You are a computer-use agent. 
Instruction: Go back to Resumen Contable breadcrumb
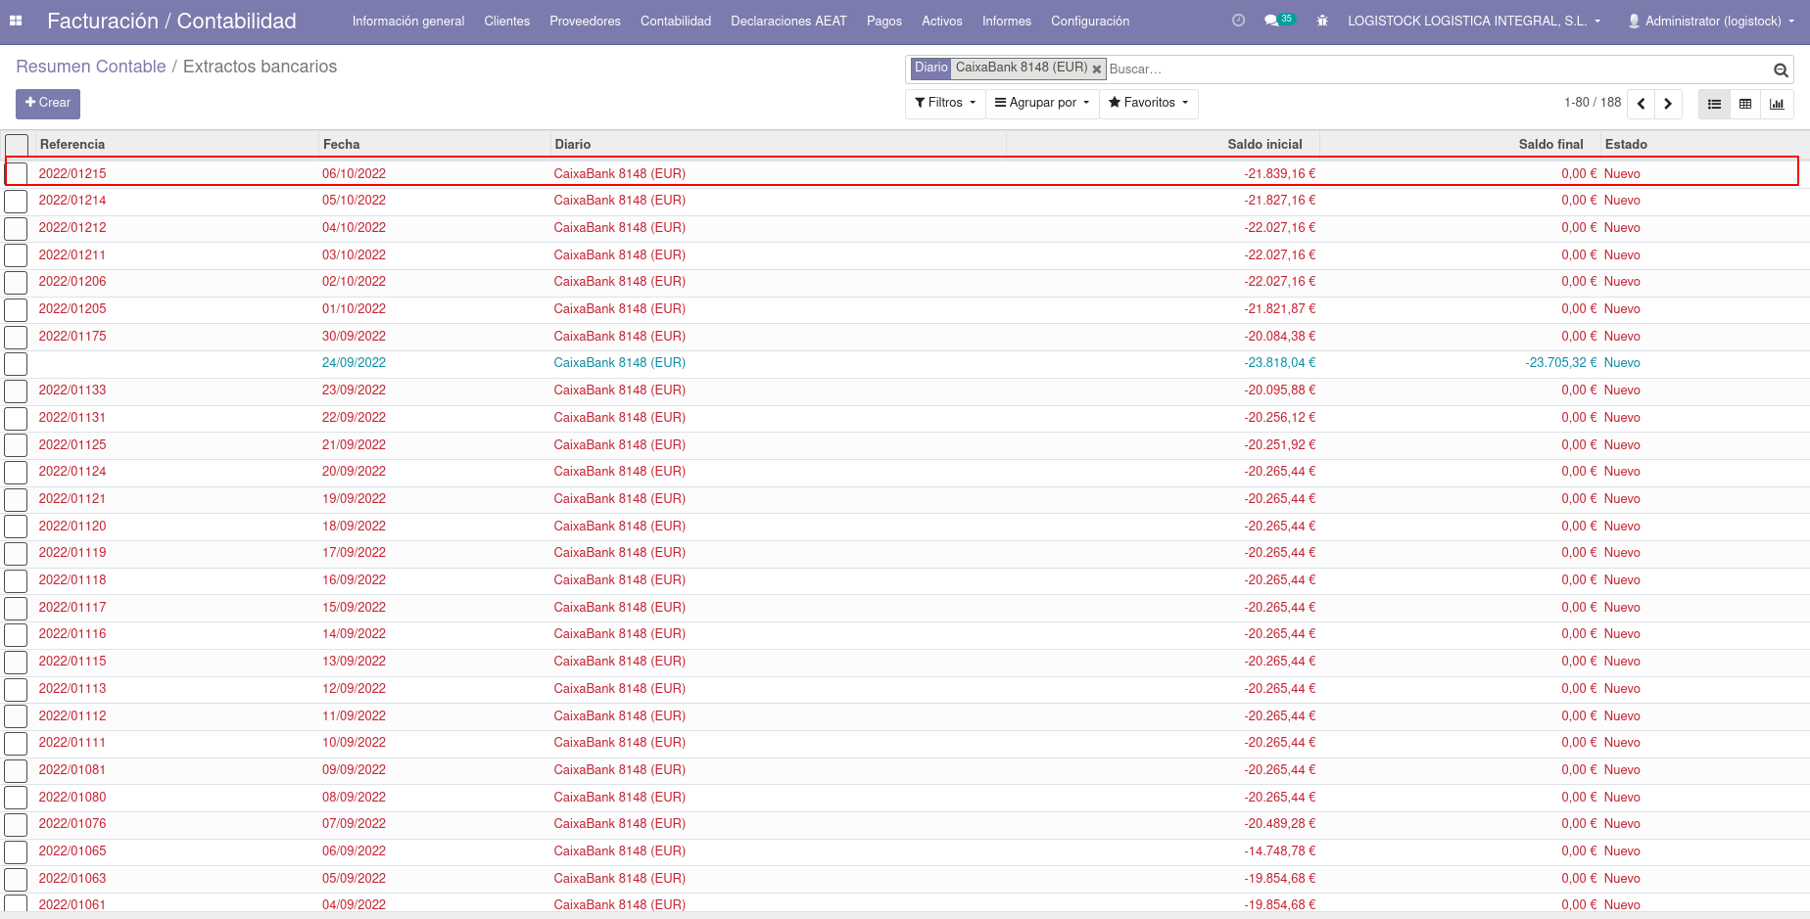click(91, 67)
